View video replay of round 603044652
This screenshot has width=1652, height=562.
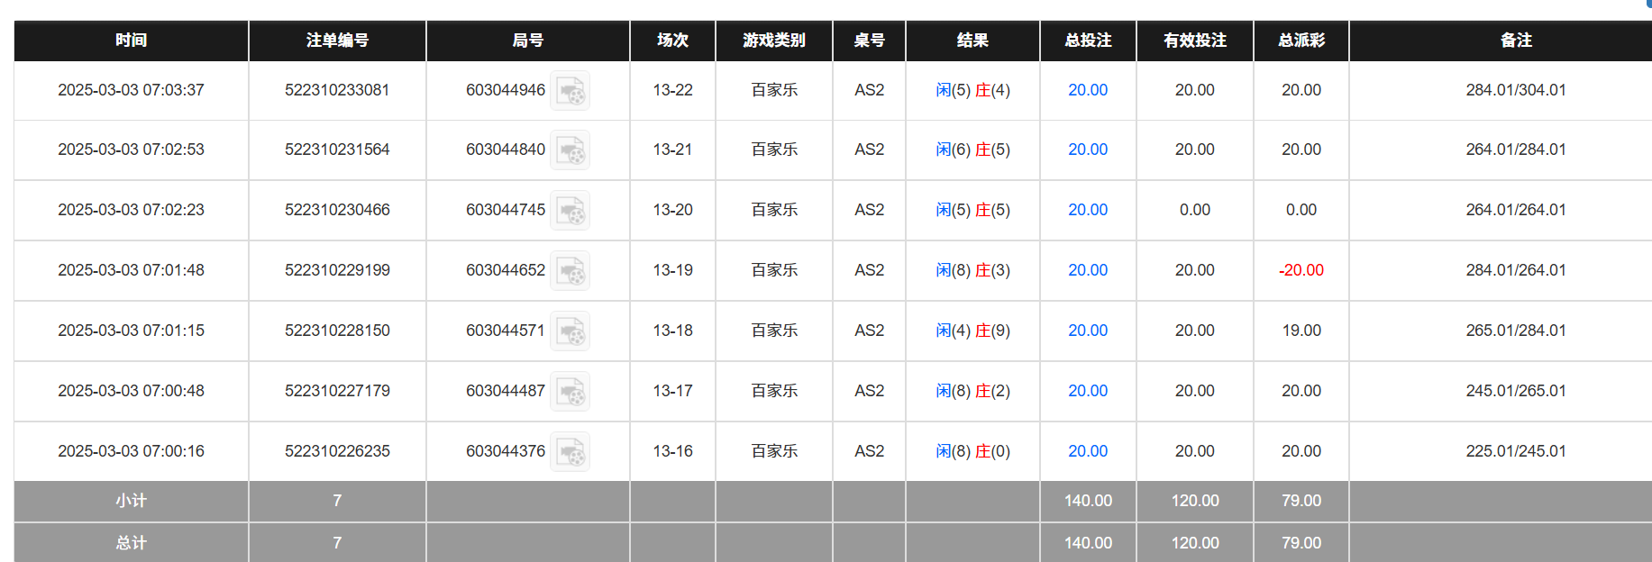coord(570,271)
